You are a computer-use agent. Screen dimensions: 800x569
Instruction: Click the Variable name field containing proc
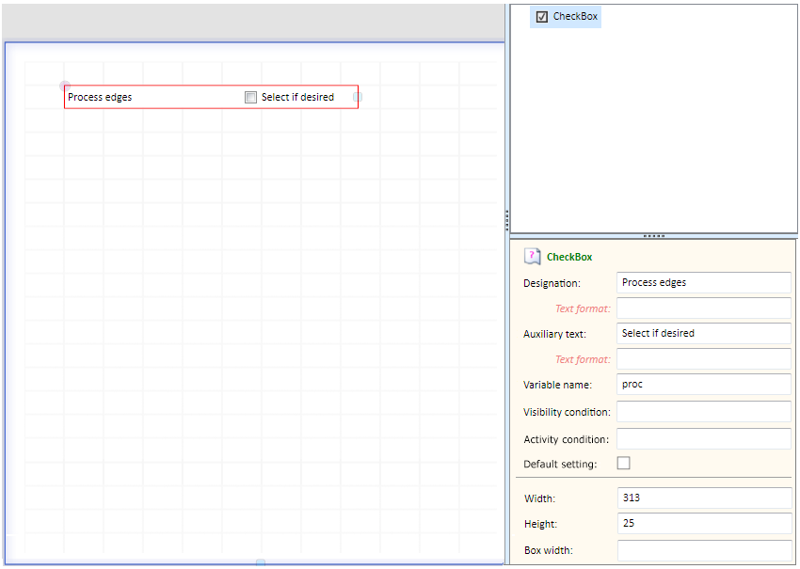[704, 384]
